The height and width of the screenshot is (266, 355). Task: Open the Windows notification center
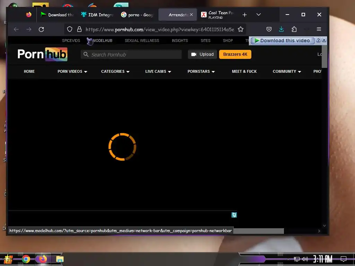coord(344,259)
